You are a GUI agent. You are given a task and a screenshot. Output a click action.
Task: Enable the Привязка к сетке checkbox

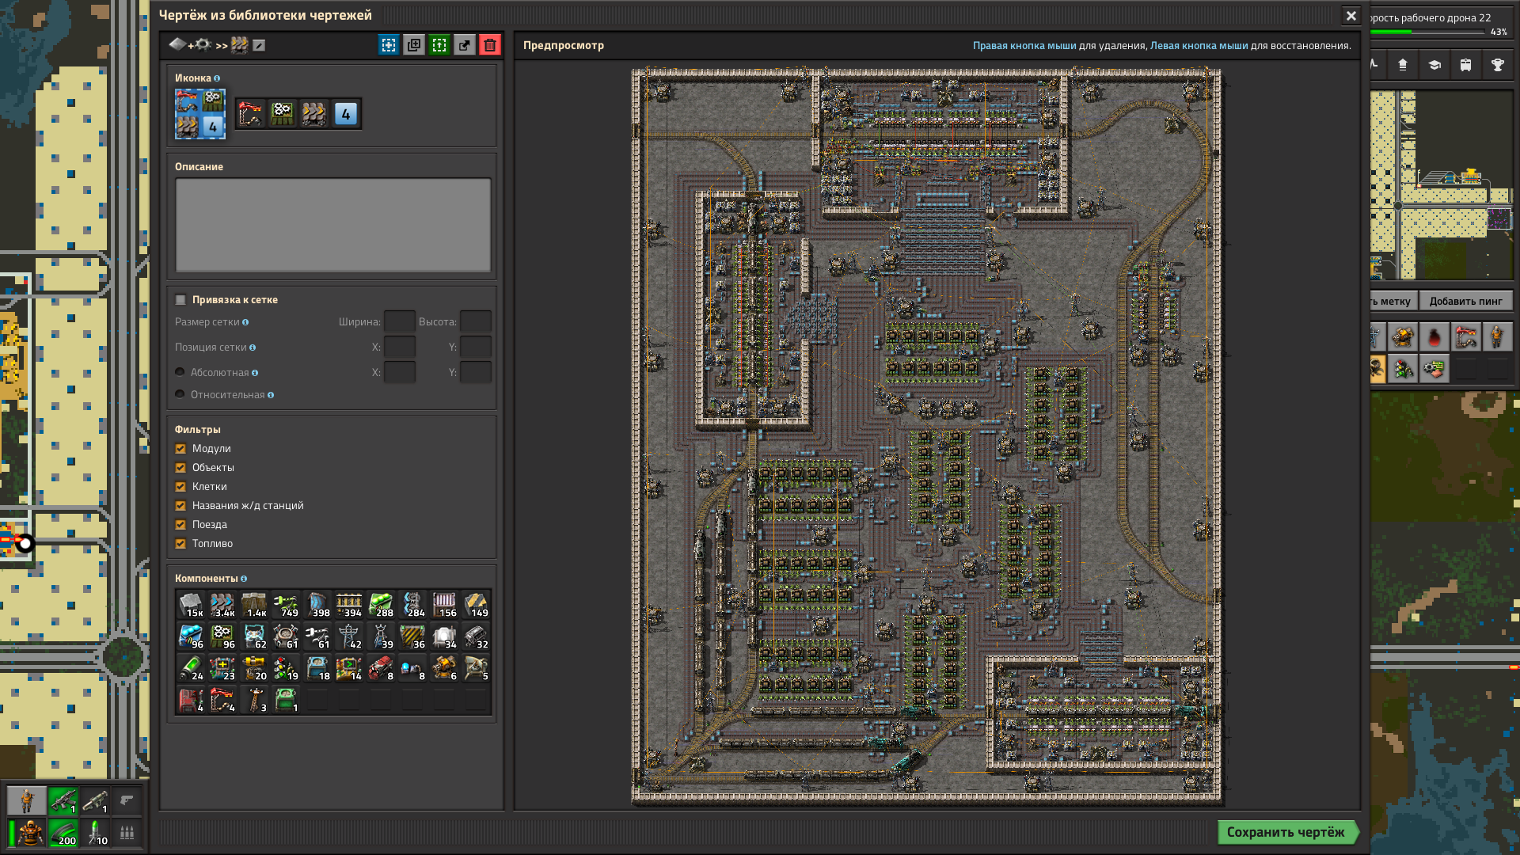[180, 300]
